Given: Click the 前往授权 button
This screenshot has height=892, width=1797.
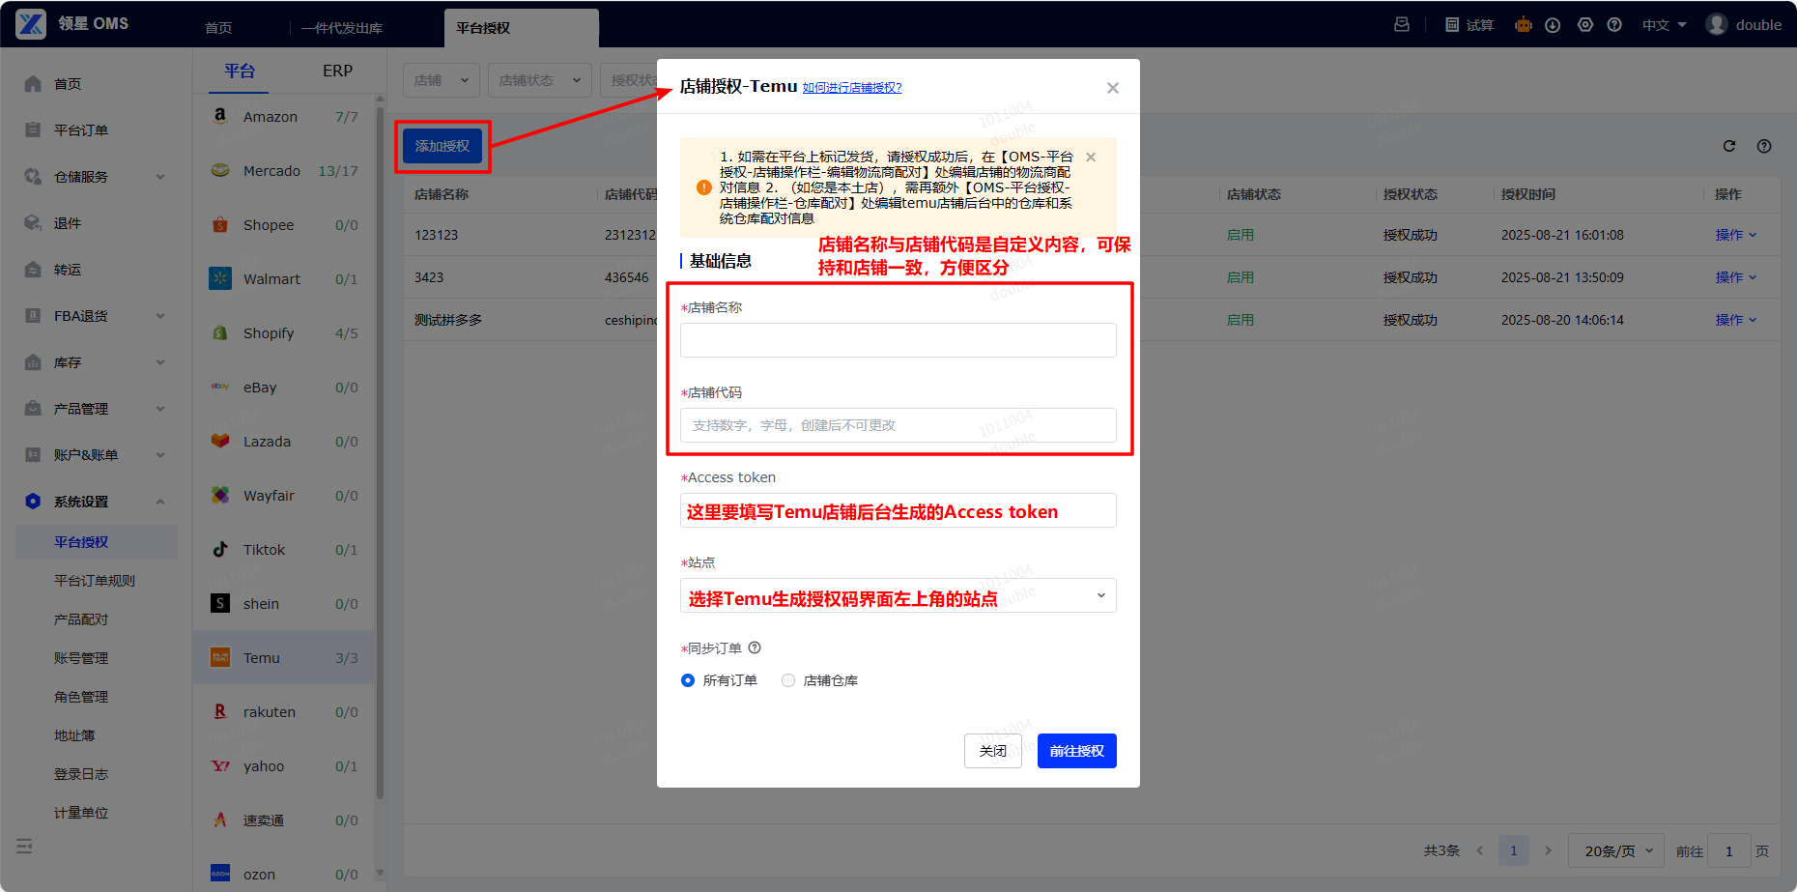Looking at the screenshot, I should [1077, 751].
